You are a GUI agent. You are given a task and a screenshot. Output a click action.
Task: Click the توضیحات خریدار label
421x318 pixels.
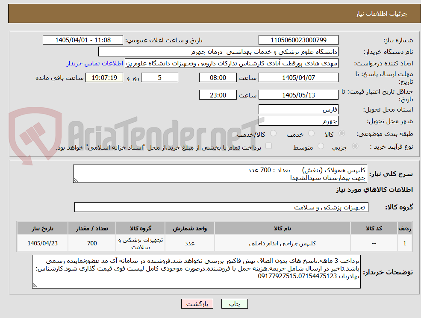(x=388, y=272)
